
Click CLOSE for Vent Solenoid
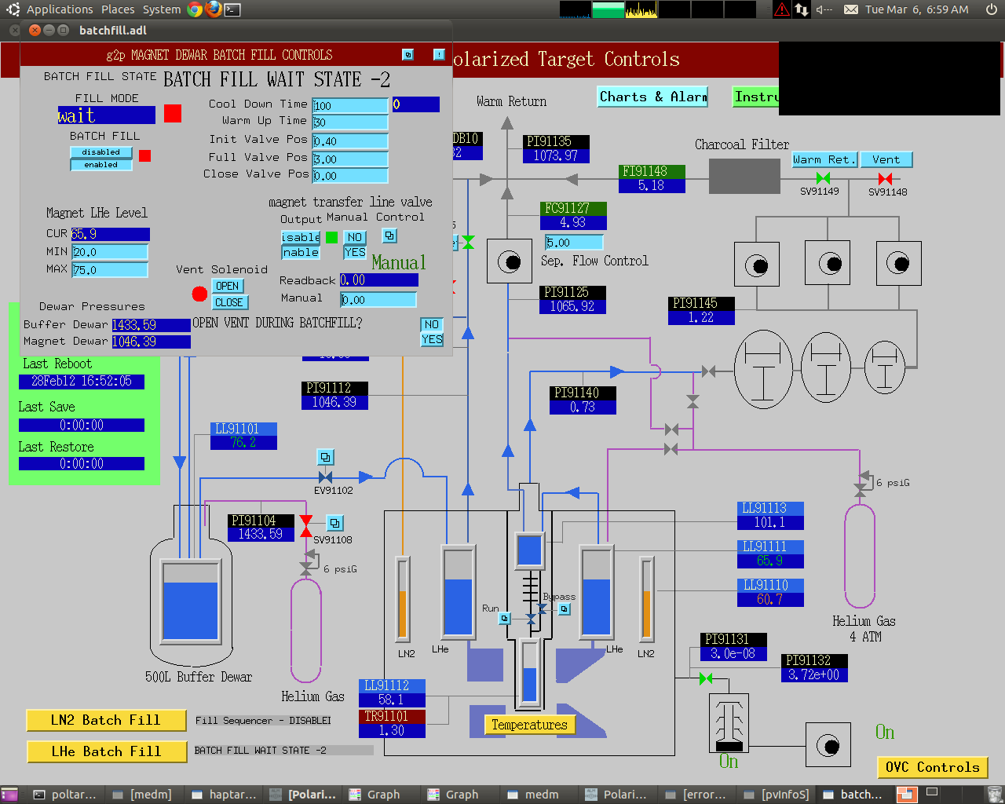tap(229, 302)
